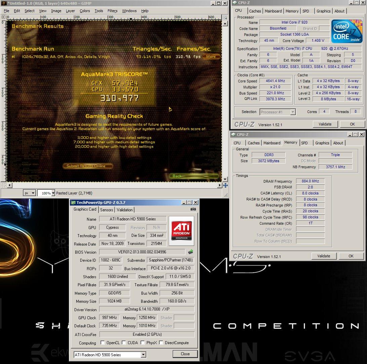The width and height of the screenshot is (367, 364).
Task: Click the GIMP title bar Wilber icon
Action: [3, 3]
